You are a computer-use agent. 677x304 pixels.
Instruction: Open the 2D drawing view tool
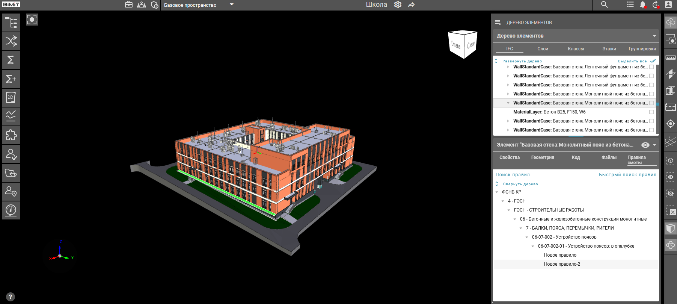tap(11, 98)
